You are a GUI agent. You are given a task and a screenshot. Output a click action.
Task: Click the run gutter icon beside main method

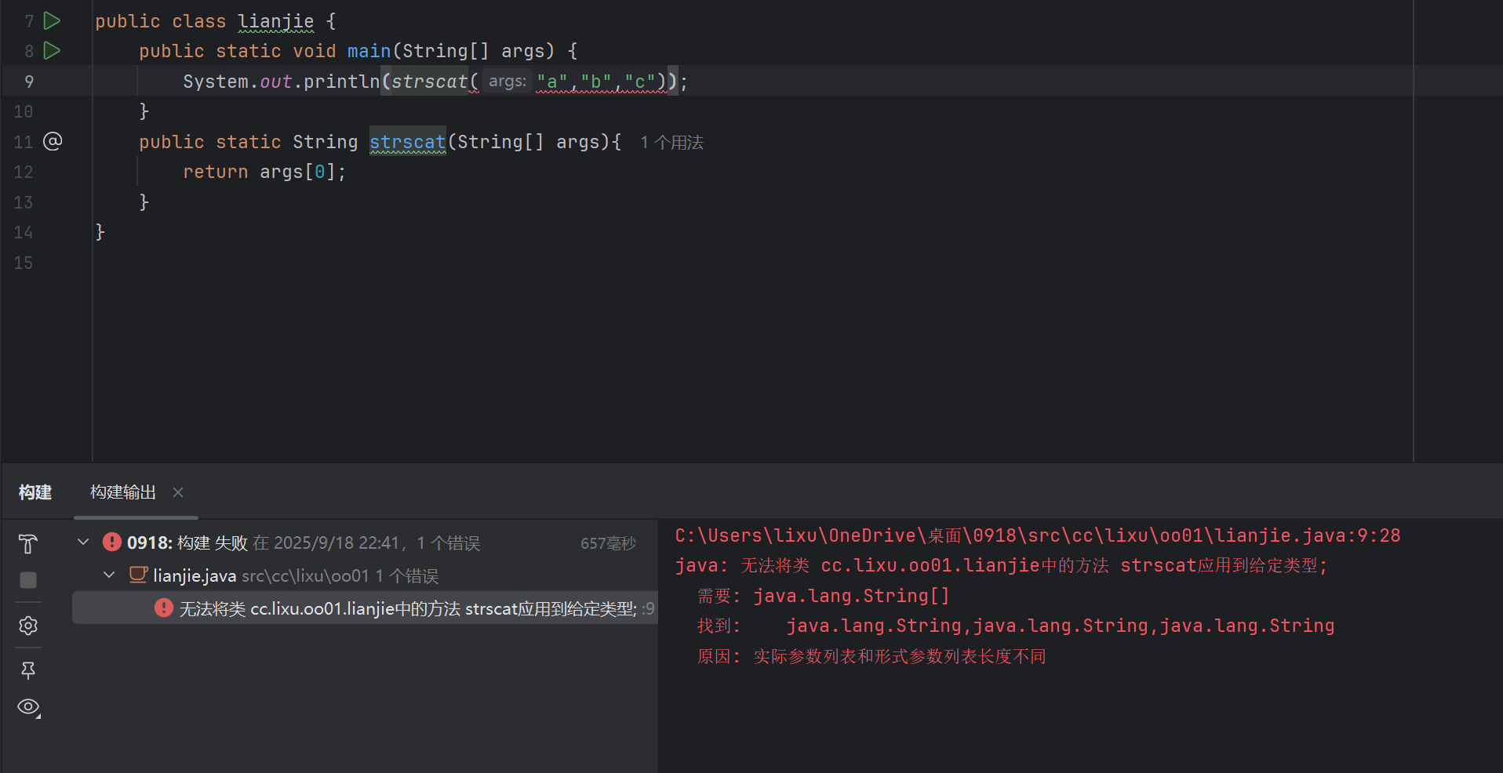(x=52, y=51)
